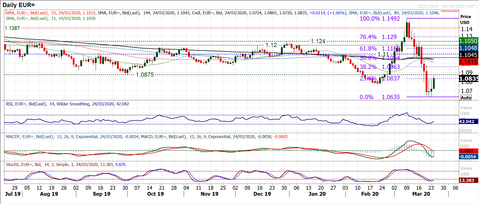This screenshot has width=479, height=204.
Task: Click the green 1.1050 price tag
Action: click(x=468, y=41)
